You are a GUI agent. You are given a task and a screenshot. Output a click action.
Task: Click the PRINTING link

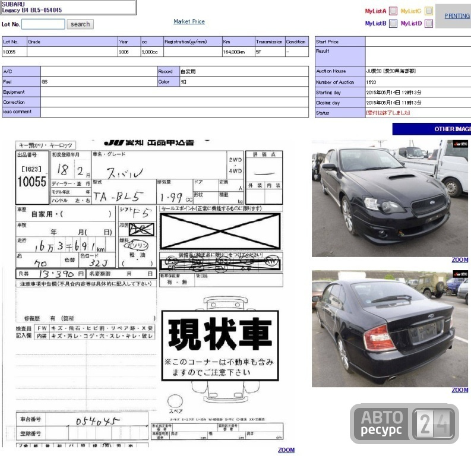pyautogui.click(x=457, y=16)
